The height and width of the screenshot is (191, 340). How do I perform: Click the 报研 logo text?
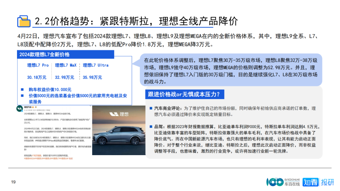coord(327,182)
